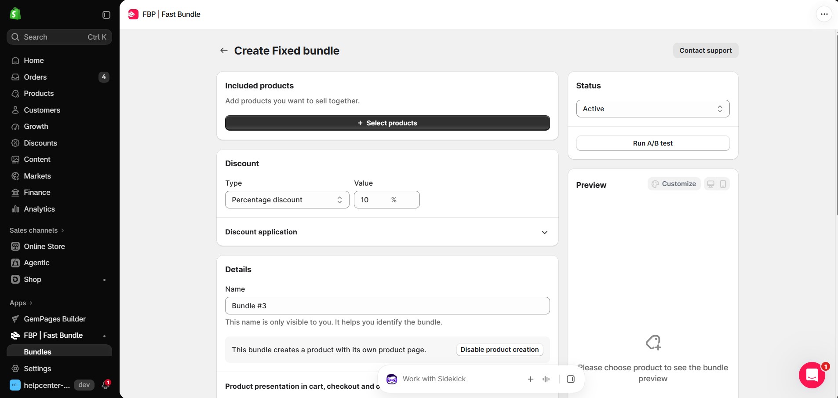This screenshot has height=398, width=838.
Task: Go to Discounts in the sidebar
Action: click(59, 143)
